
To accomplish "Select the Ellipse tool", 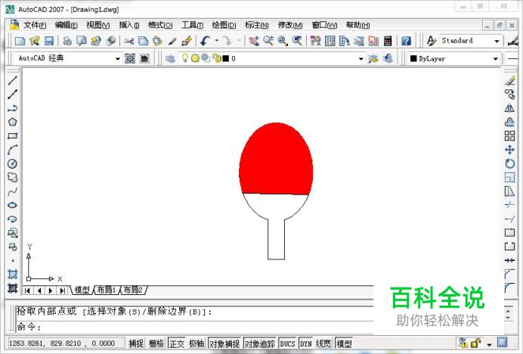I will tap(13, 205).
